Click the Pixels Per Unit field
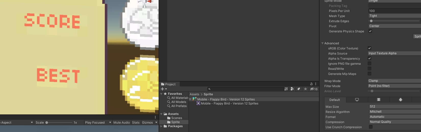Viewport: 421px width, 132px height. [394, 11]
